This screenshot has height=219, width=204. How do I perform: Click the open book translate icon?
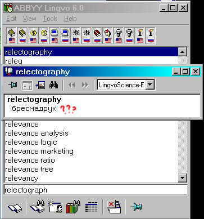point(15,207)
